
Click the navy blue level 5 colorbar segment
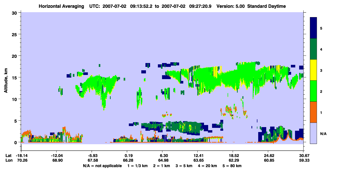[313, 28]
